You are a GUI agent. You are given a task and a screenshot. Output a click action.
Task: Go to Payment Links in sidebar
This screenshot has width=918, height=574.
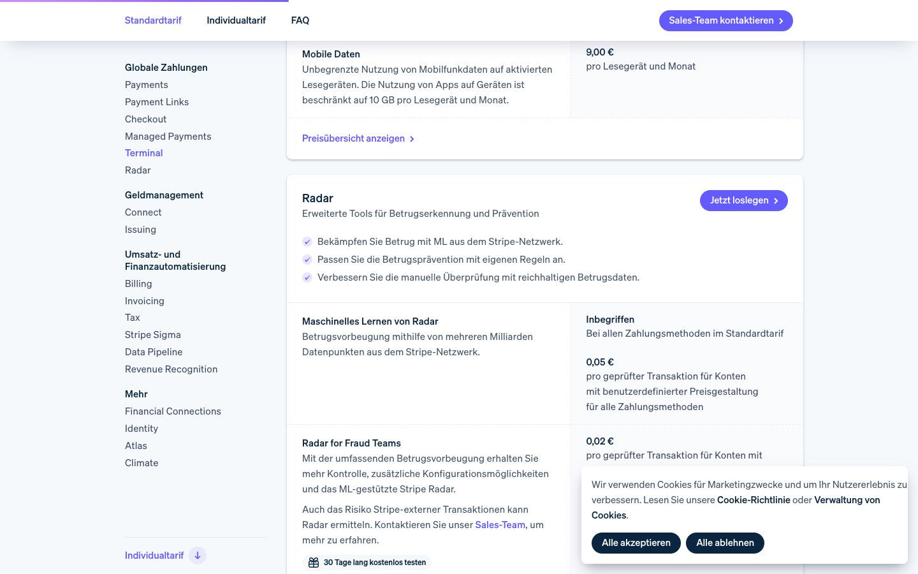tap(157, 102)
